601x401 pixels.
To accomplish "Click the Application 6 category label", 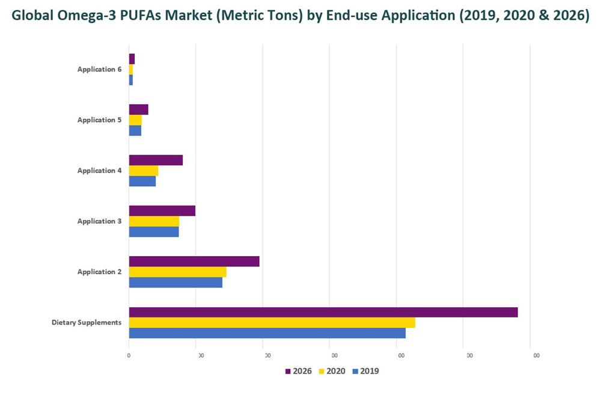I will [x=99, y=70].
